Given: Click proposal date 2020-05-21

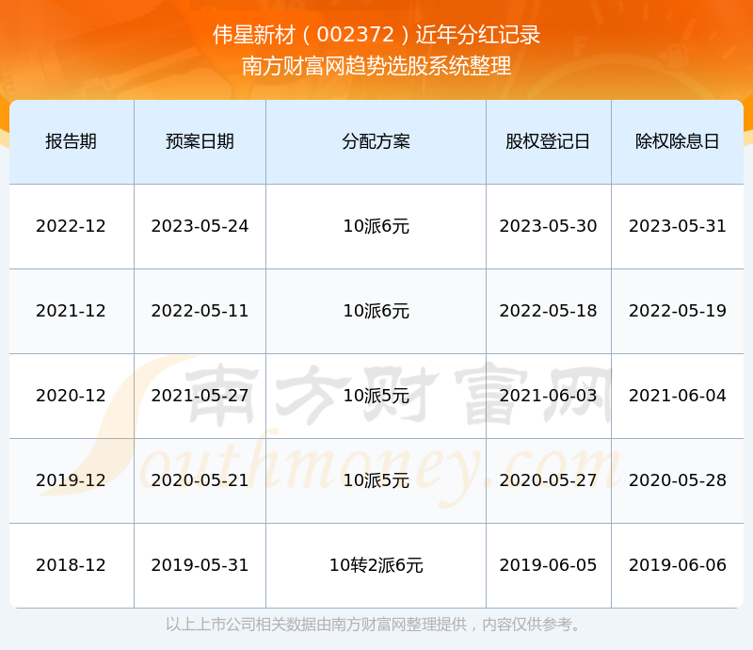Looking at the screenshot, I should [x=200, y=479].
